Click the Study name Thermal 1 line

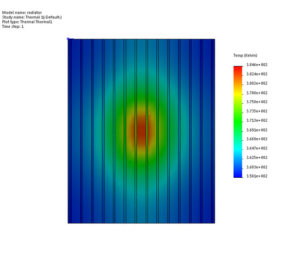click(x=32, y=17)
